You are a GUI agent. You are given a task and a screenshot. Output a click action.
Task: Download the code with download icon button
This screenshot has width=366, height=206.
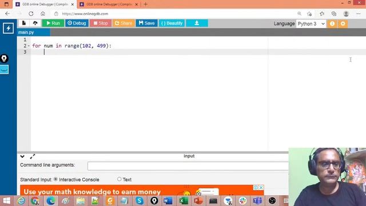tap(197, 23)
